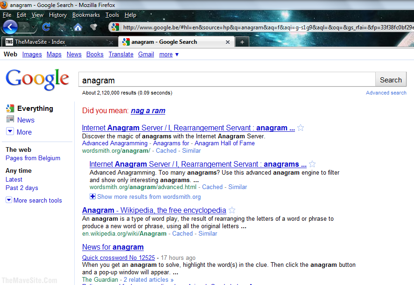The height and width of the screenshot is (285, 414).
Task: Click the News newspaper icon in sidebar
Action: [x=10, y=119]
